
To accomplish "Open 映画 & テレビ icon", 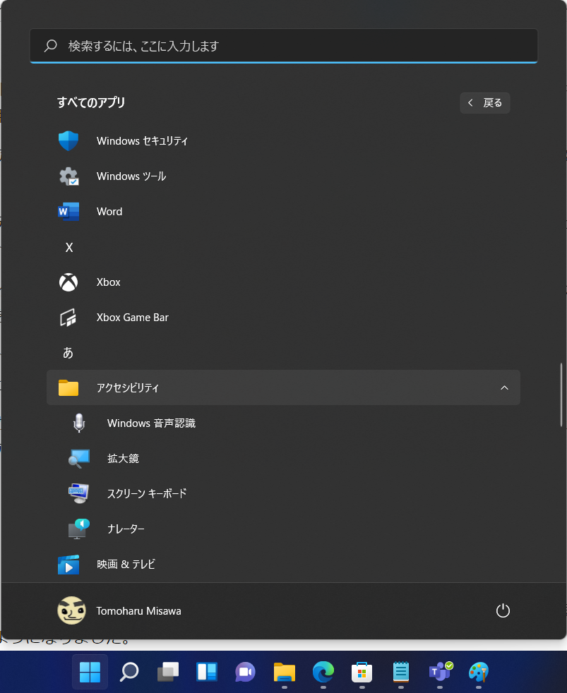I will pos(68,565).
